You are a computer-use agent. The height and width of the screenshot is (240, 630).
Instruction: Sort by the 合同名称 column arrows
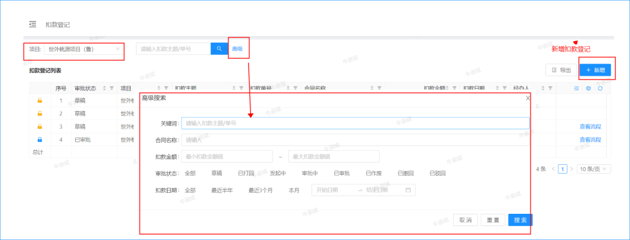pyautogui.click(x=372, y=88)
